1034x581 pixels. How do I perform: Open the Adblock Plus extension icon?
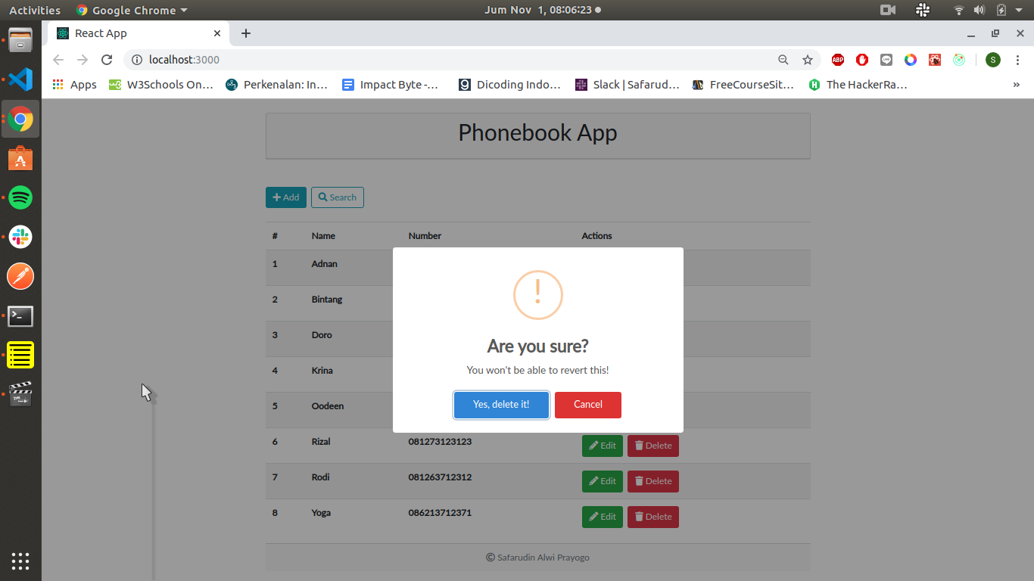(x=838, y=60)
